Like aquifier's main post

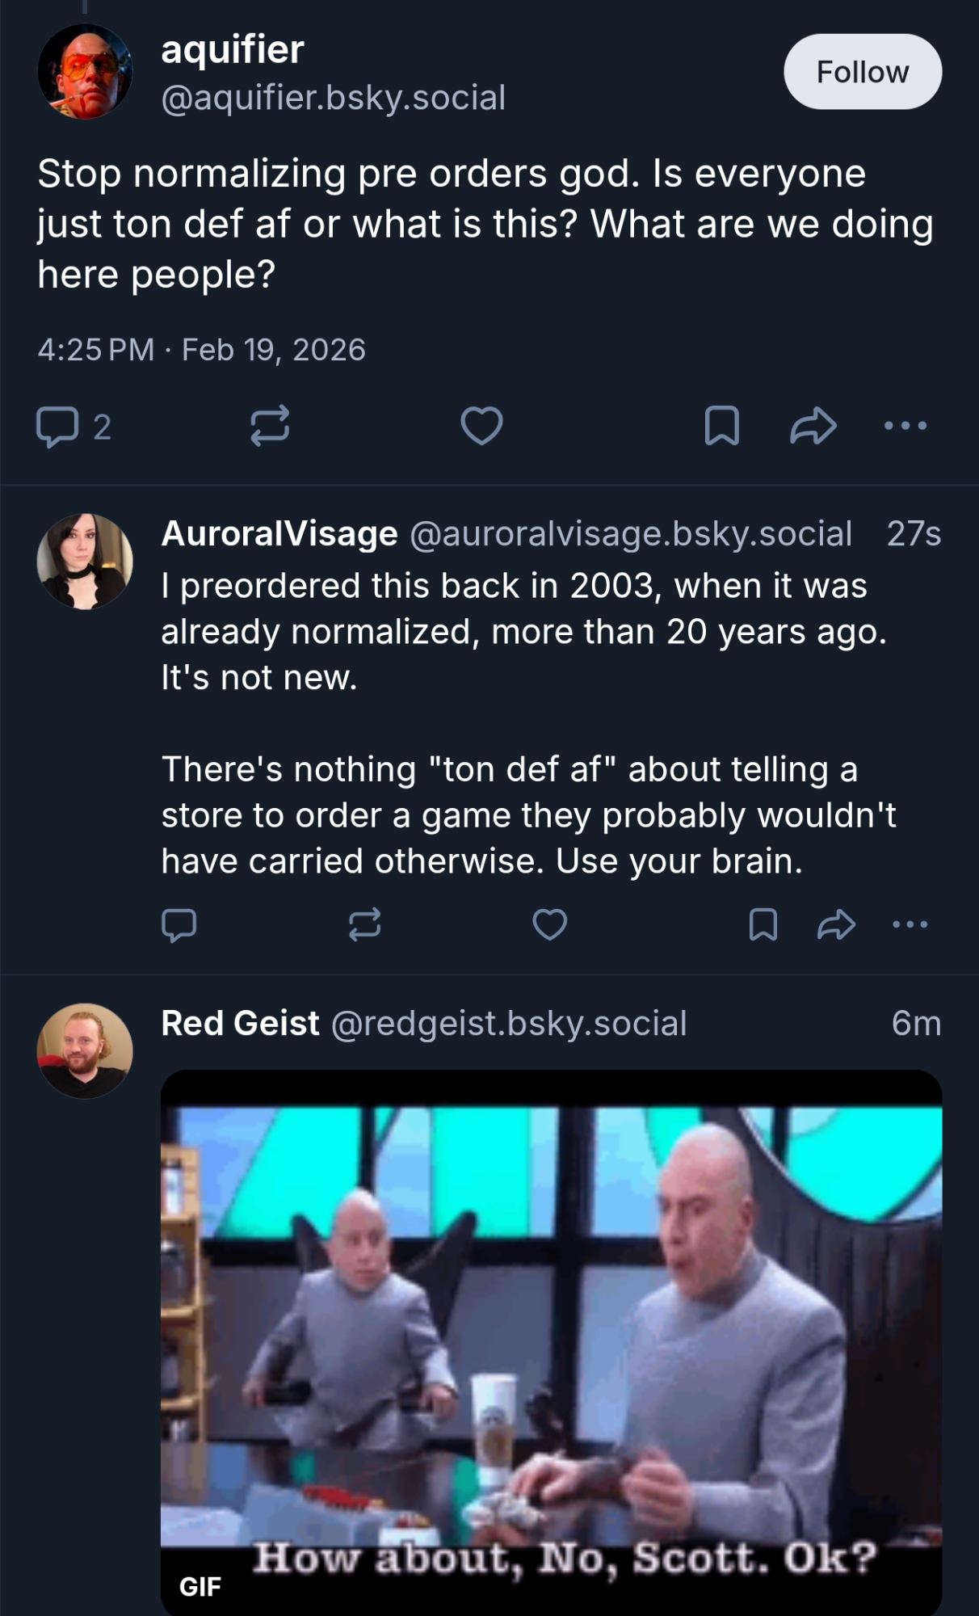point(481,426)
